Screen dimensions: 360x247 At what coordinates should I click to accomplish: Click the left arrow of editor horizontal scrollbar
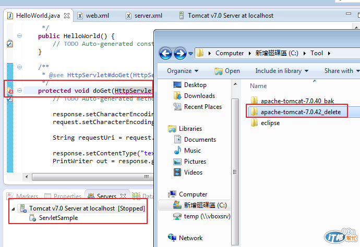(27, 177)
